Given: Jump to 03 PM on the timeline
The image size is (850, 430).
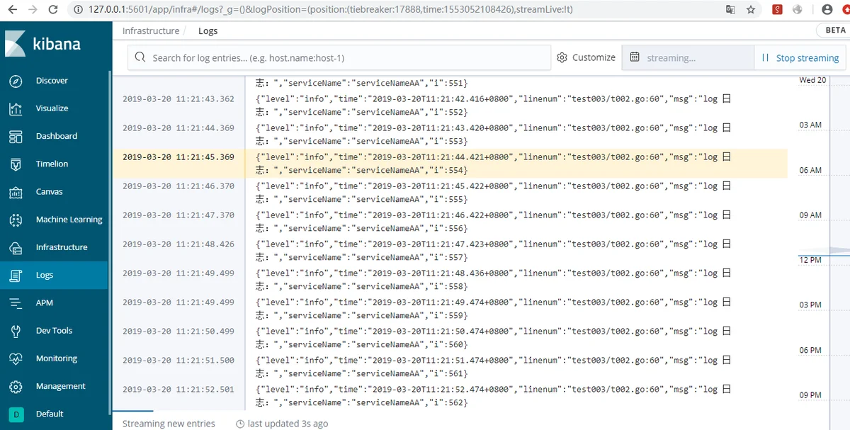Looking at the screenshot, I should pyautogui.click(x=810, y=305).
